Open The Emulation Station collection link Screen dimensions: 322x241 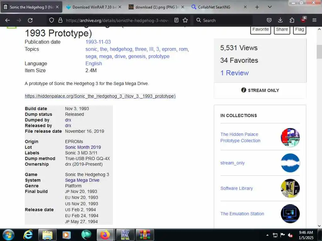[x=242, y=214]
